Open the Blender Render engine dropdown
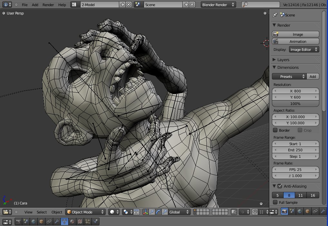Viewport: 328px width, 226px height. pos(218,5)
